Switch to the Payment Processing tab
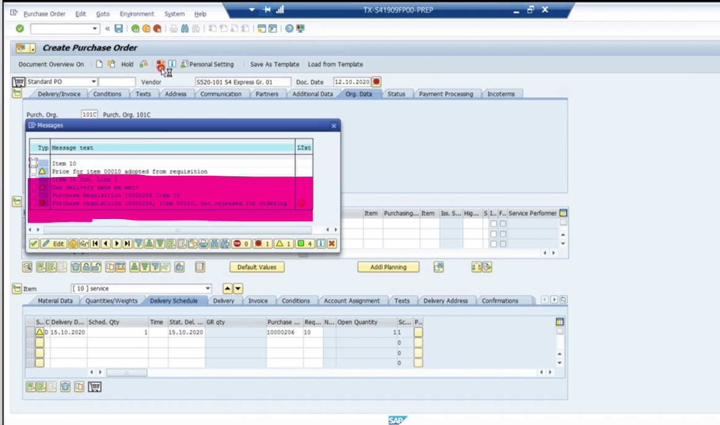This screenshot has width=720, height=425. tap(446, 94)
